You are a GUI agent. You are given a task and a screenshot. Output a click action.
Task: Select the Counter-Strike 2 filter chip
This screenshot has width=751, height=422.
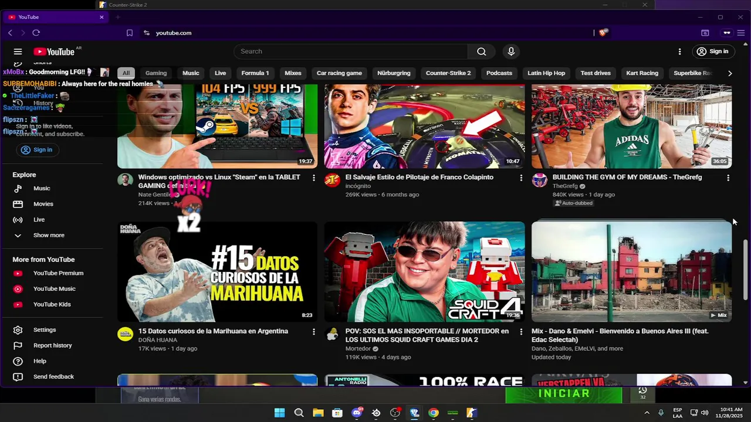[448, 73]
